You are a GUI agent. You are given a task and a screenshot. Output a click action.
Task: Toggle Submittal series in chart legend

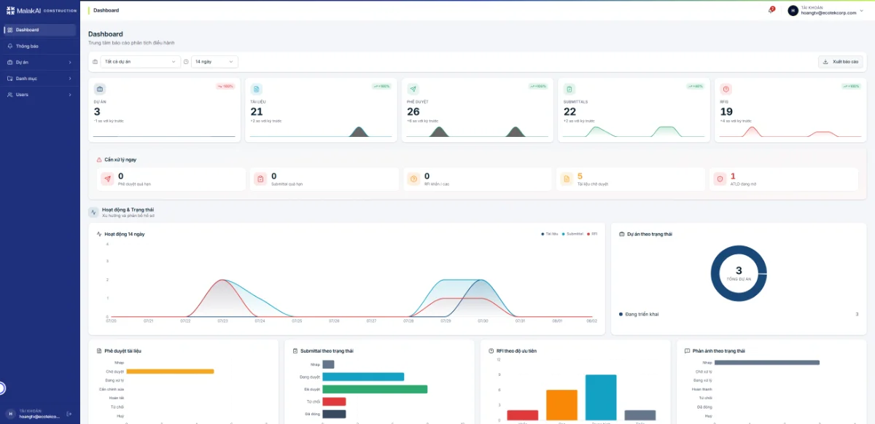point(572,234)
